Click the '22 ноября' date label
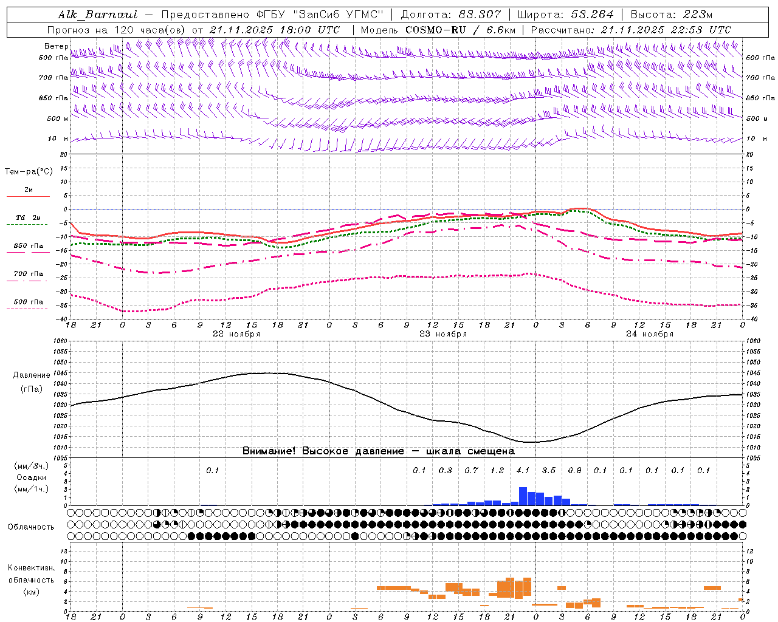Image resolution: width=778 pixels, height=622 pixels. click(x=236, y=334)
